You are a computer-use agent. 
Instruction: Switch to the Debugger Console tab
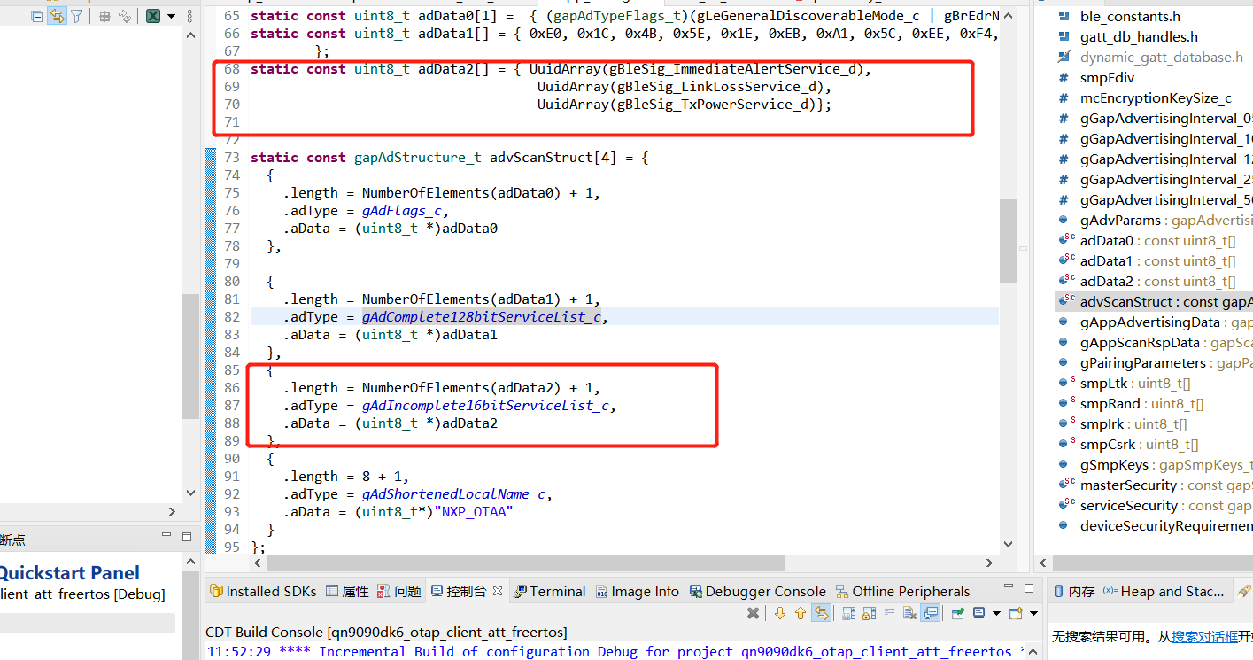tap(756, 591)
